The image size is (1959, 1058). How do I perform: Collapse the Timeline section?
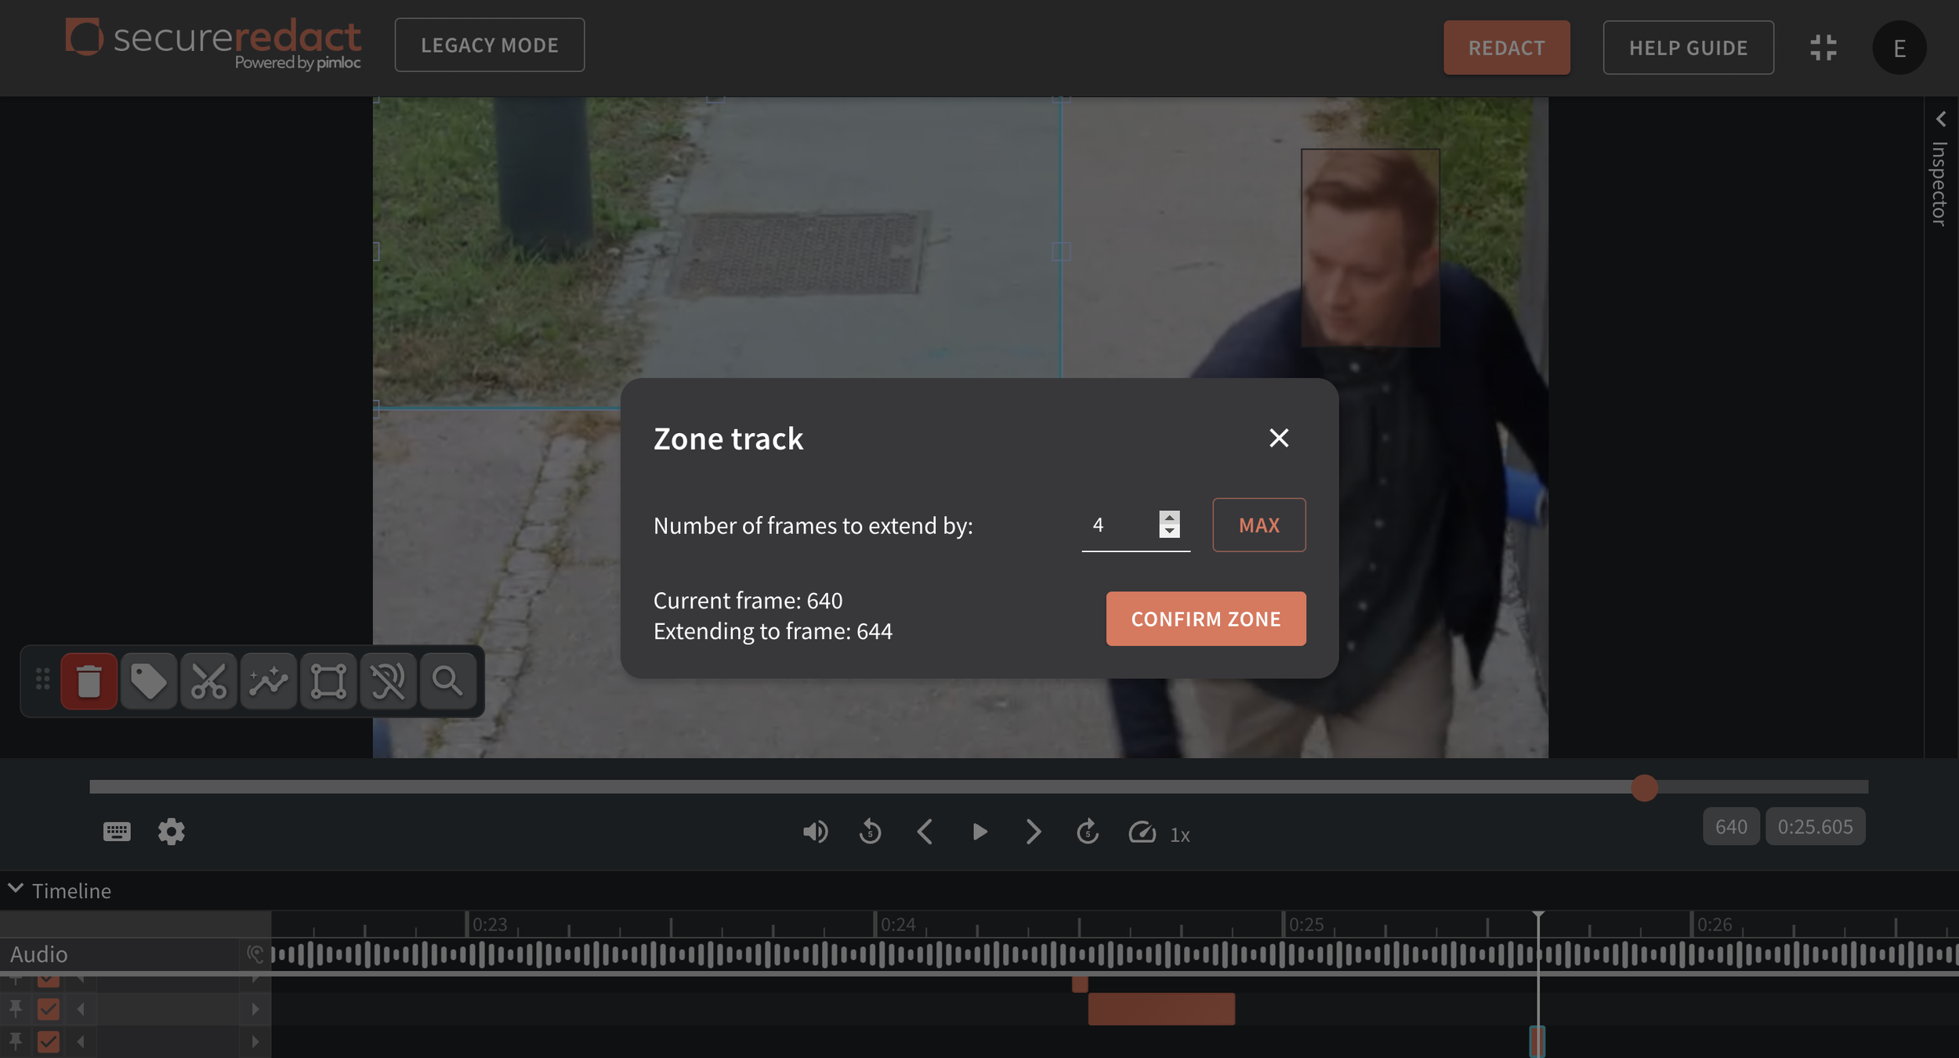pos(15,887)
